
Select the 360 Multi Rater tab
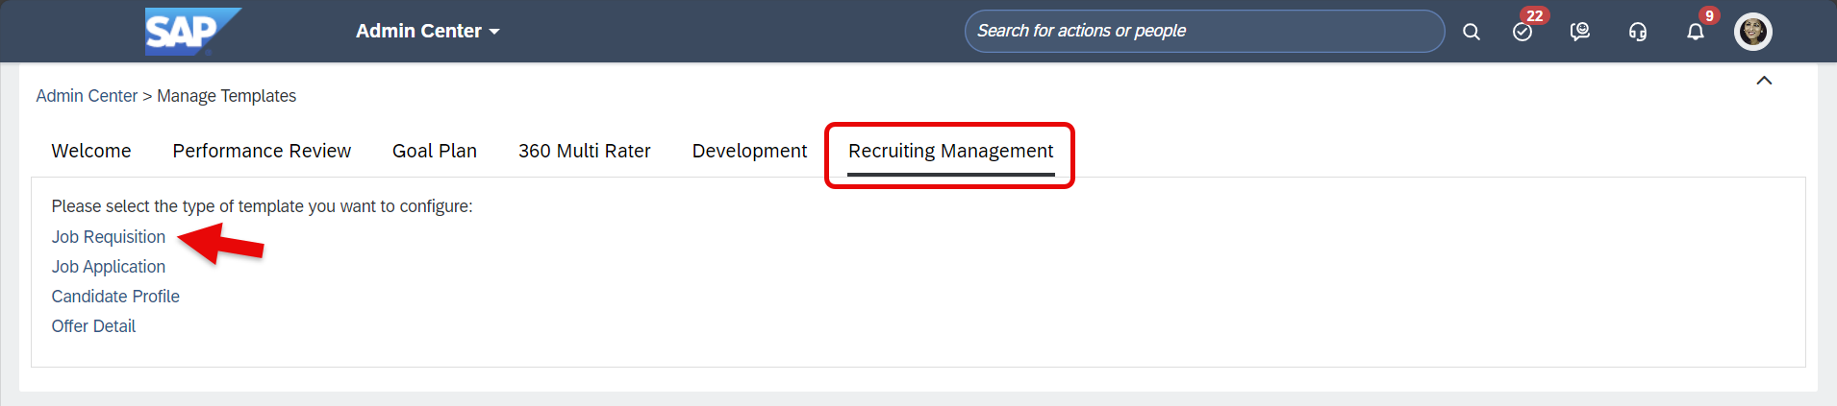585,151
